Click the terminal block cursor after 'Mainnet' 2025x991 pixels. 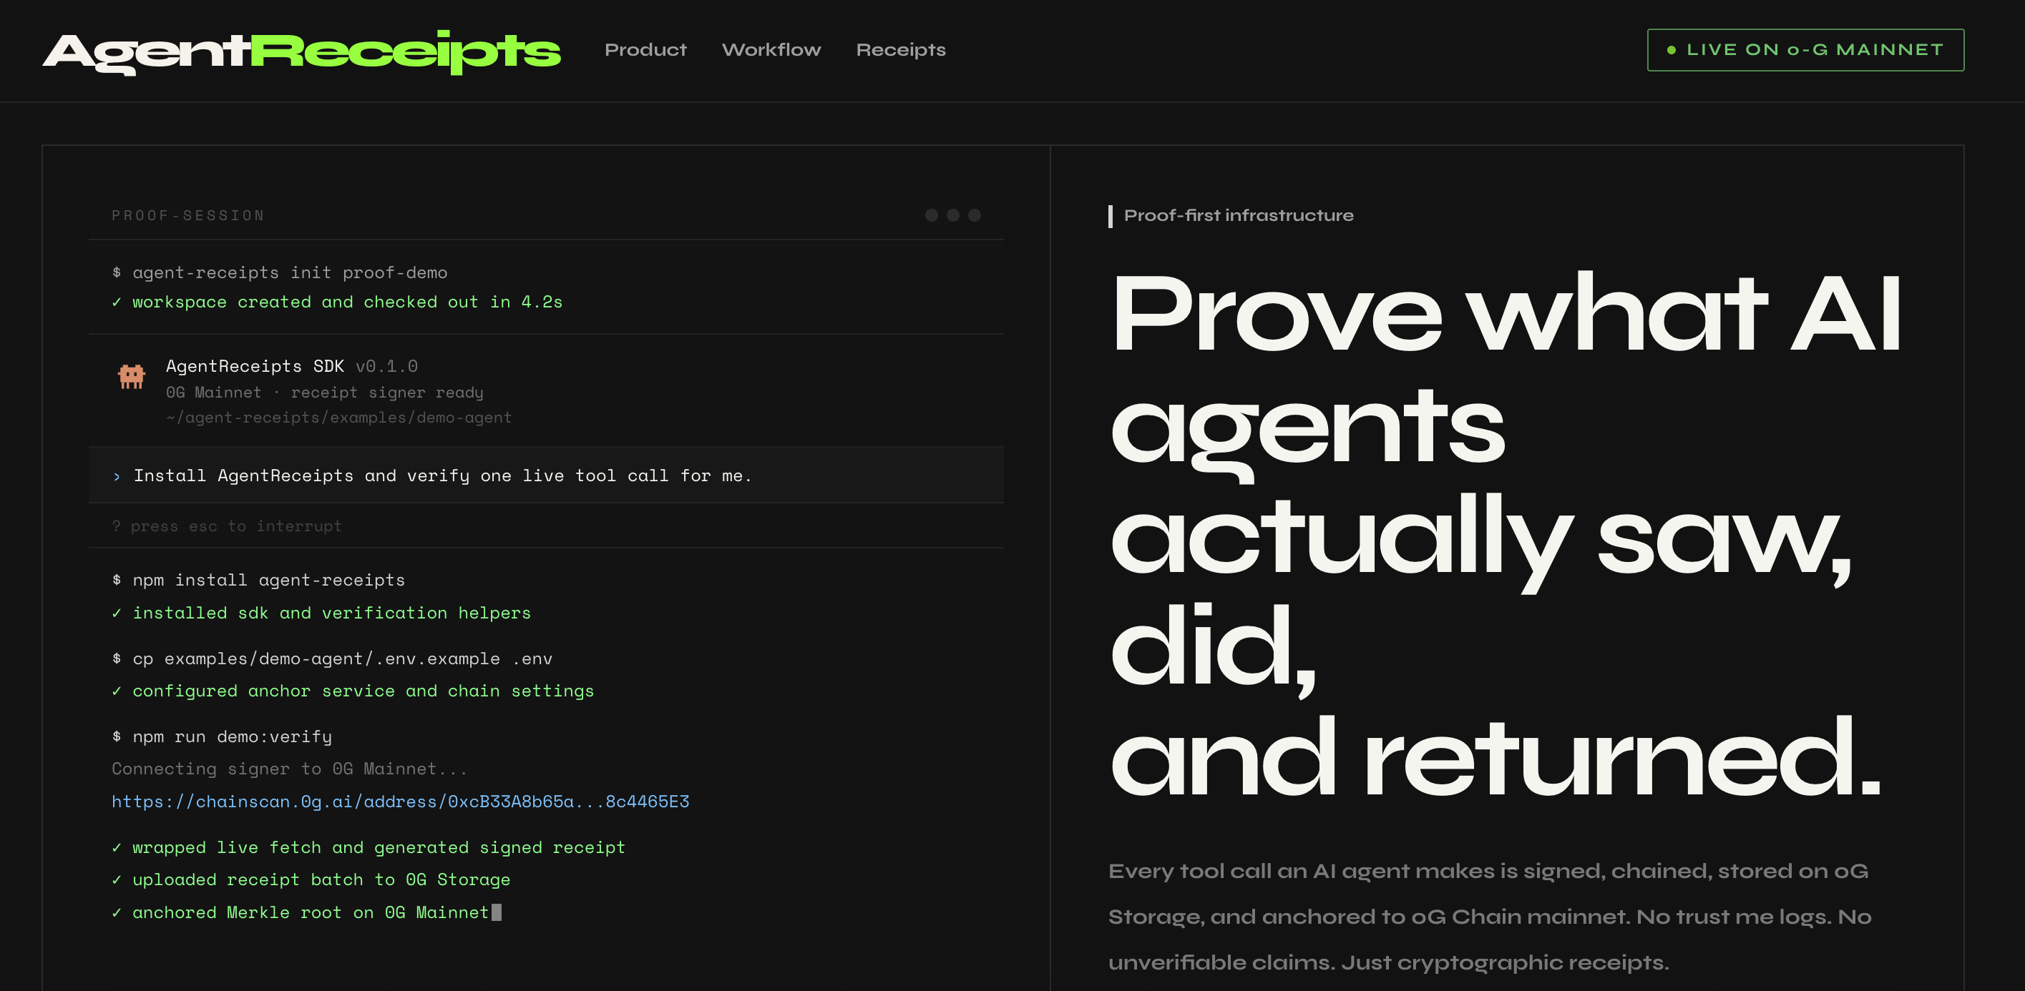[497, 912]
